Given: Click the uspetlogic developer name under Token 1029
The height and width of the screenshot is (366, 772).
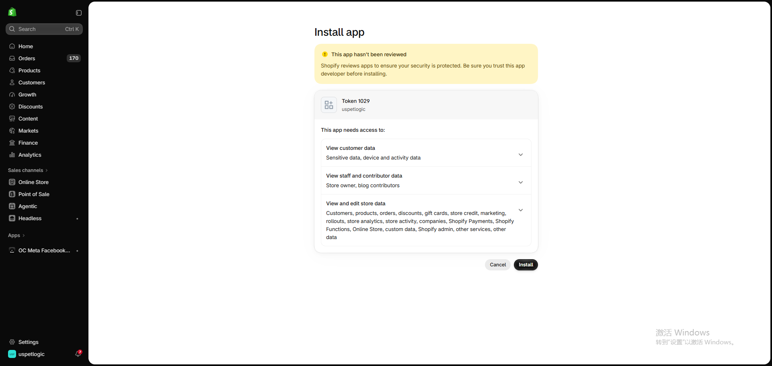Looking at the screenshot, I should 353,109.
